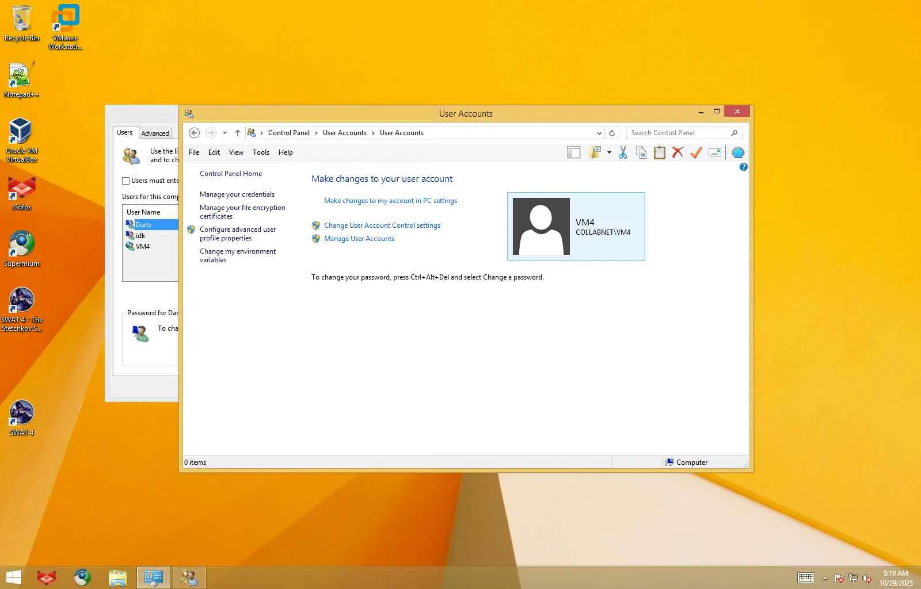Click the Manage User Accounts link
Viewport: 921px width, 589px height.
click(x=359, y=239)
